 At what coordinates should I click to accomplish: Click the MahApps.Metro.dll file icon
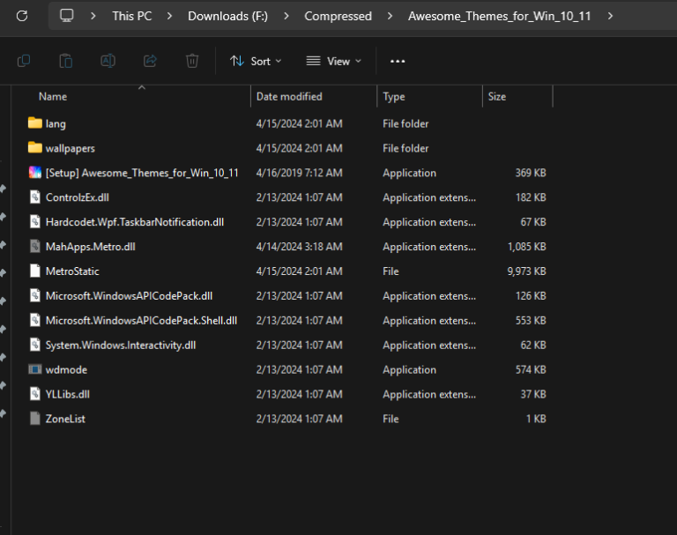click(35, 246)
